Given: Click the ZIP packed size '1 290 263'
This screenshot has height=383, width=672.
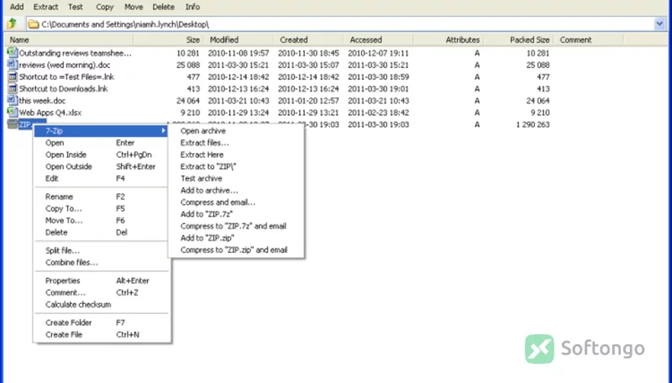Looking at the screenshot, I should click(x=533, y=124).
